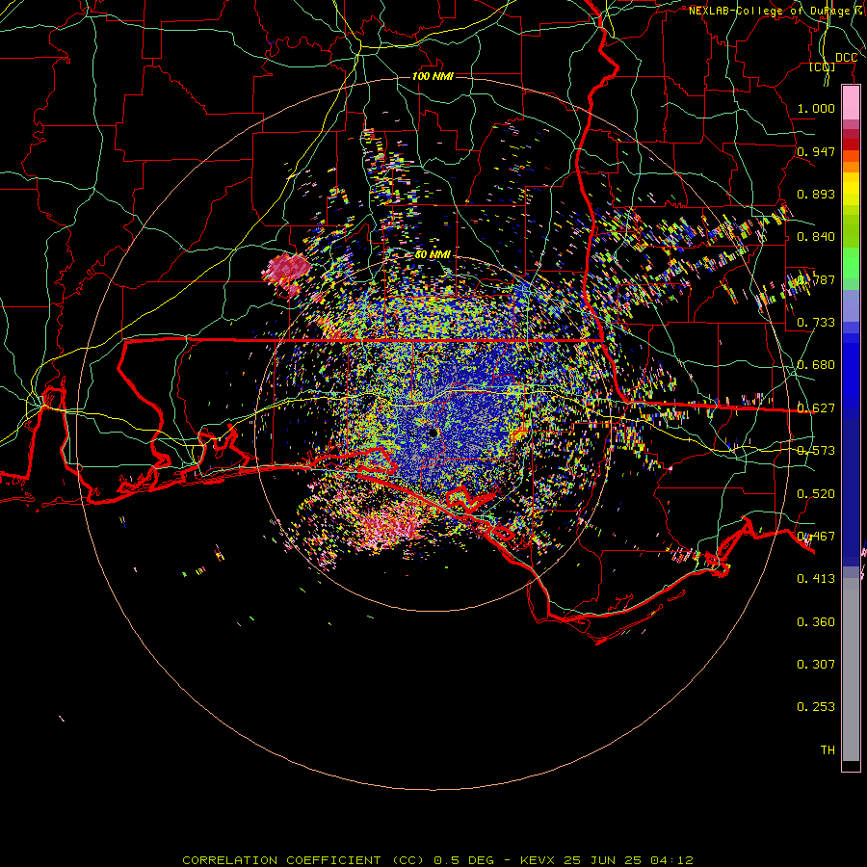Viewport: 867px width, 867px height.
Task: Select the DCC product label above color bar
Action: coord(846,58)
